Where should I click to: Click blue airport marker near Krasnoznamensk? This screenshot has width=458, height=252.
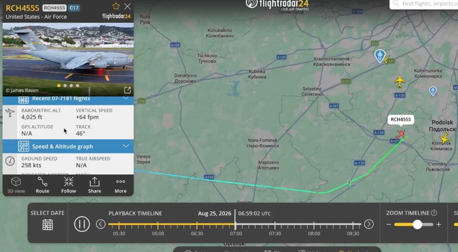(x=379, y=56)
